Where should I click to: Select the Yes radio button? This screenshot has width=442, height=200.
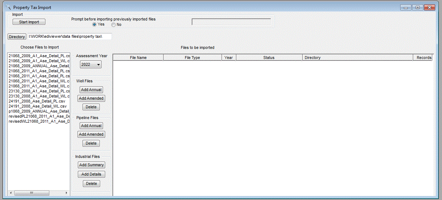pos(95,25)
